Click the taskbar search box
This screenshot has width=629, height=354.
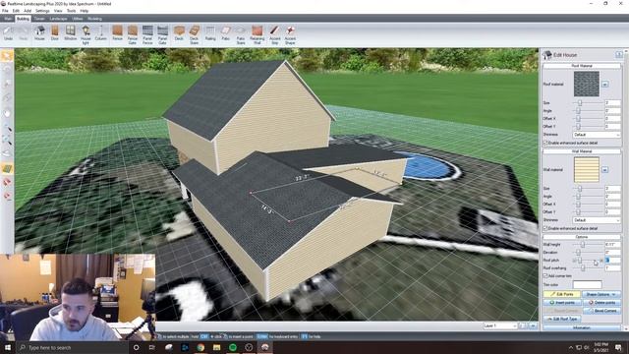pyautogui.click(x=72, y=347)
